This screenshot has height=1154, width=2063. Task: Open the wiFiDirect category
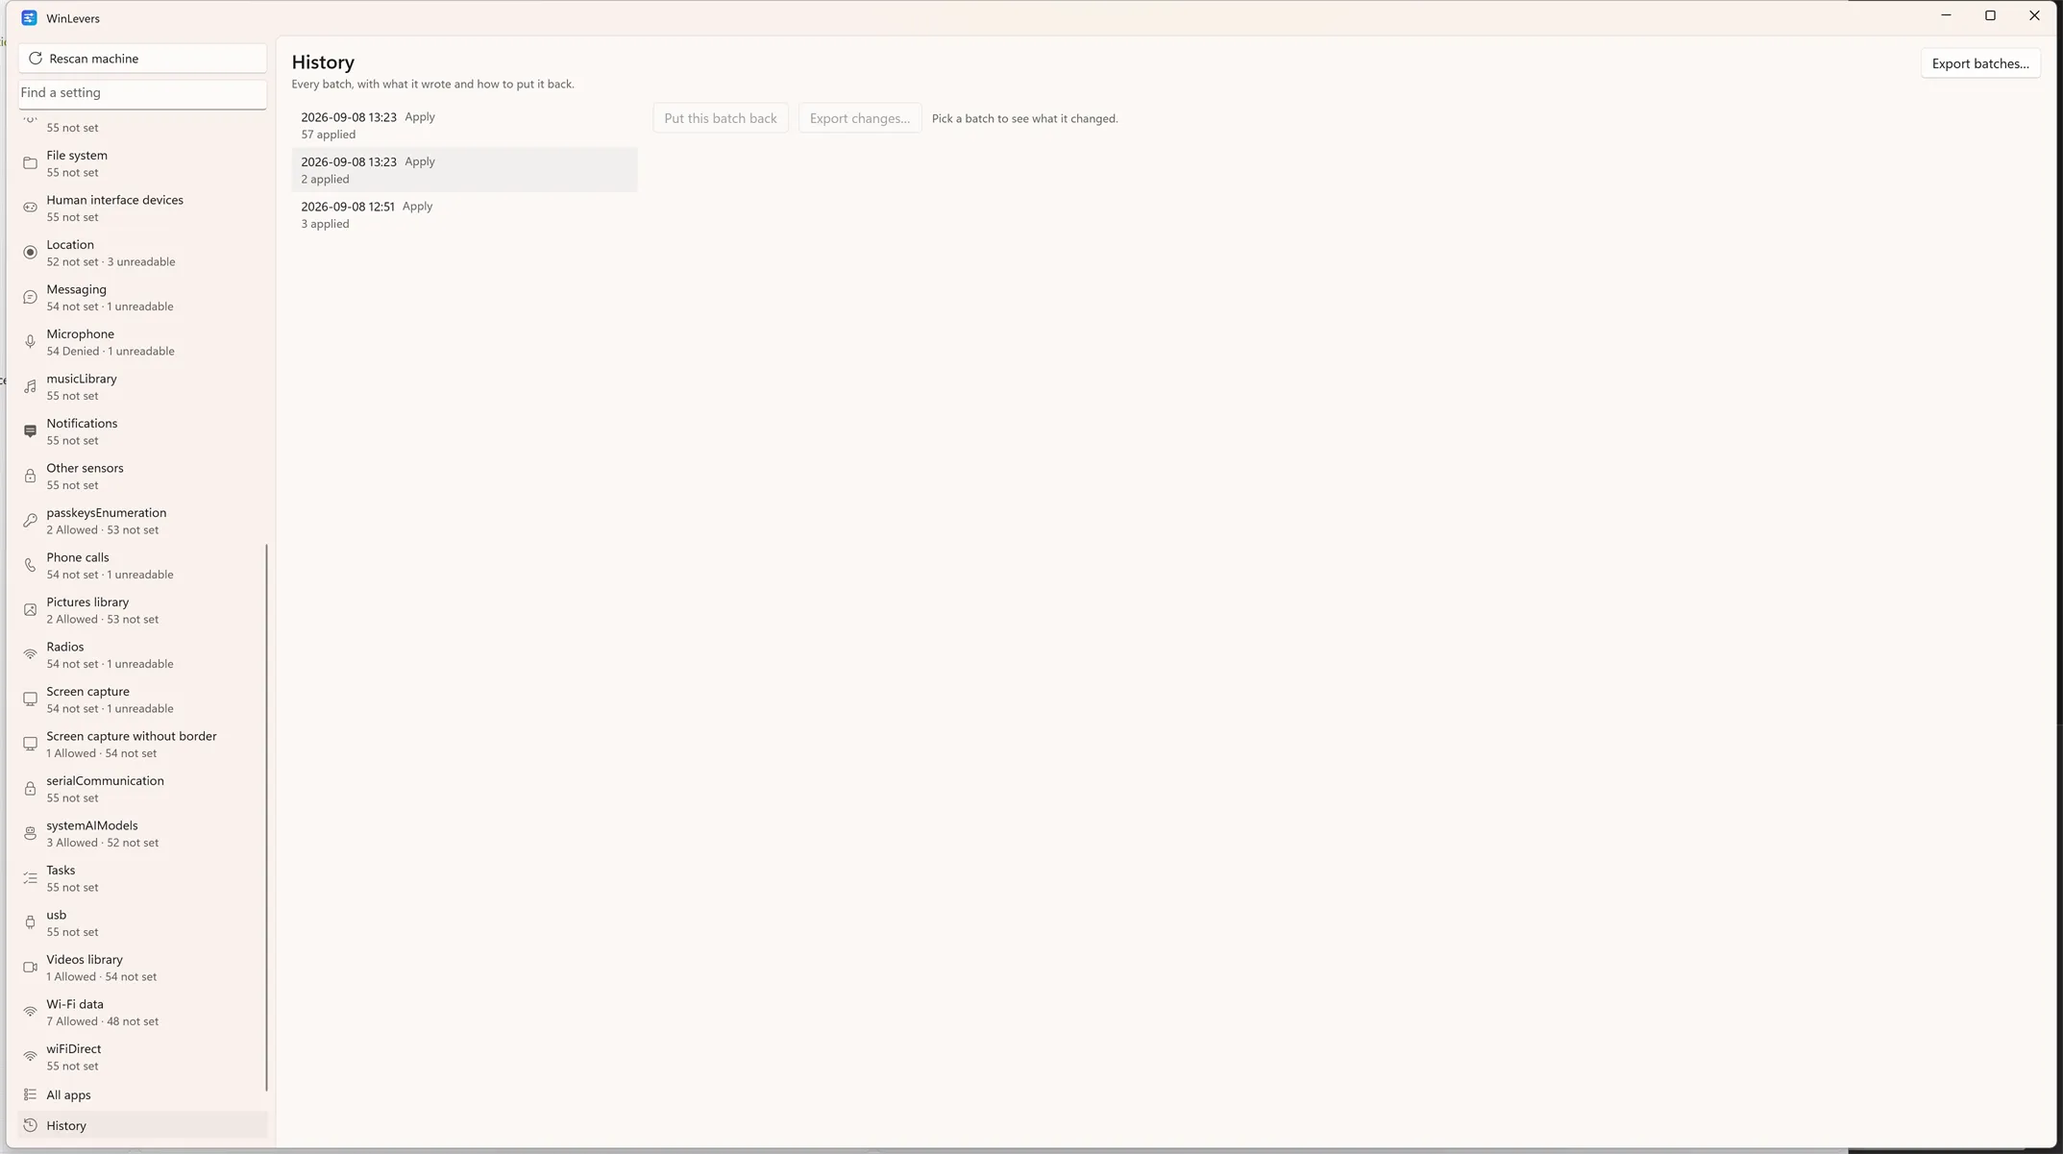pos(140,1057)
